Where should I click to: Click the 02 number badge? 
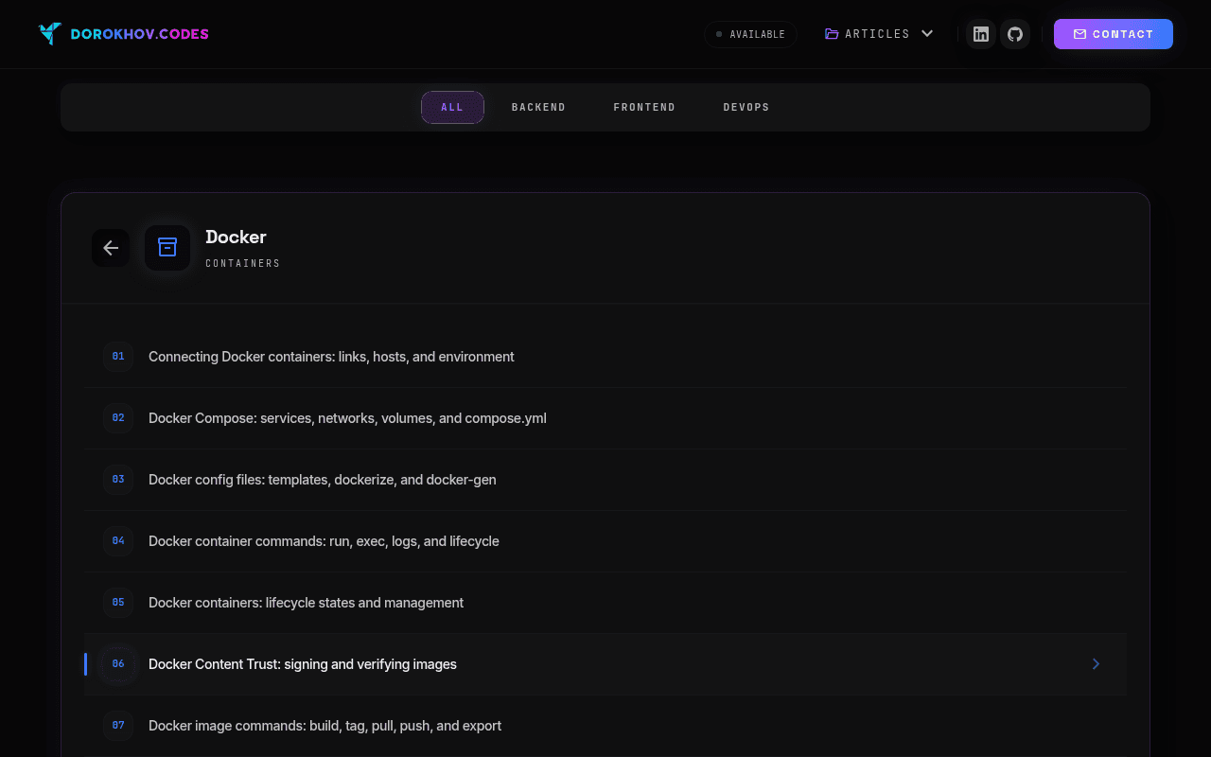coord(118,418)
